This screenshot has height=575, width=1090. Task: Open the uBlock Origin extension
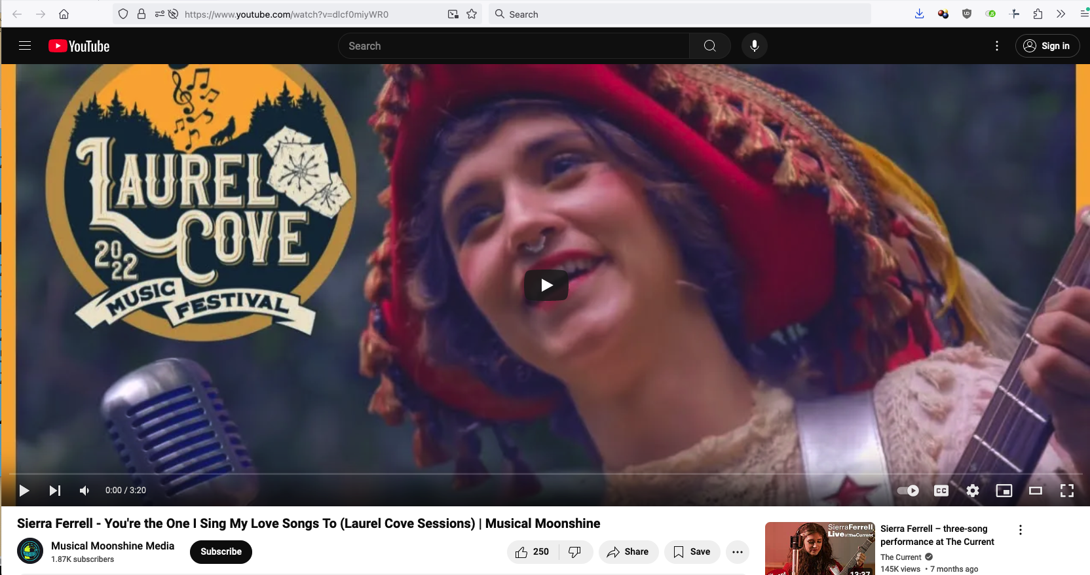point(967,14)
